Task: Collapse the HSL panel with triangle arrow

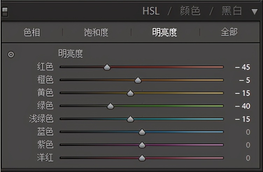Action: [254, 11]
